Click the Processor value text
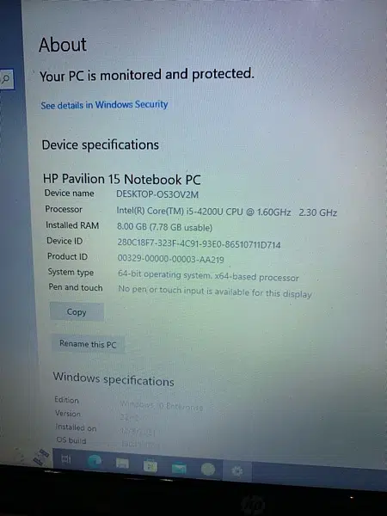 pos(226,212)
